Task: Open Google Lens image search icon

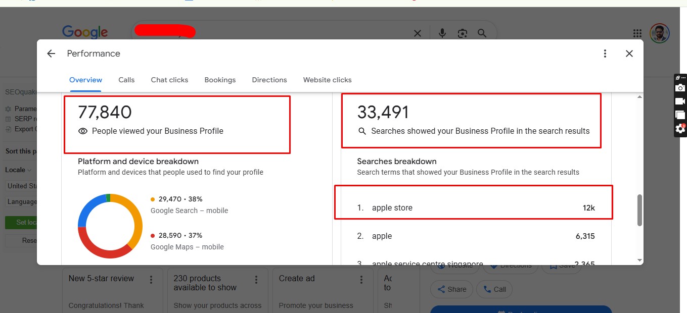Action: click(462, 33)
